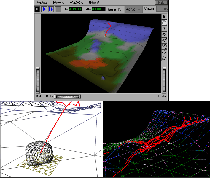The width and height of the screenshot is (210, 178).
Task: Select the arrow pick tool
Action: [164, 17]
